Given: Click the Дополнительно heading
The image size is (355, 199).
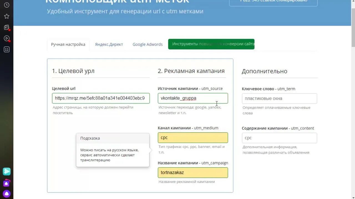Looking at the screenshot, I should (x=265, y=71).
